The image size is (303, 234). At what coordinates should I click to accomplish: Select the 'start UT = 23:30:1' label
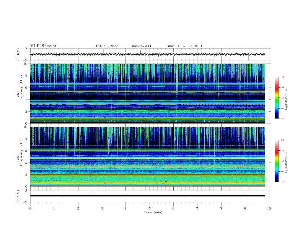point(185,46)
